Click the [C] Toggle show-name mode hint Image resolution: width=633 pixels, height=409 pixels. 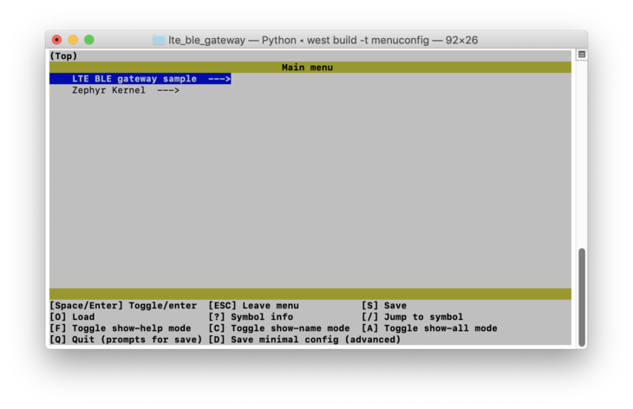pyautogui.click(x=278, y=328)
